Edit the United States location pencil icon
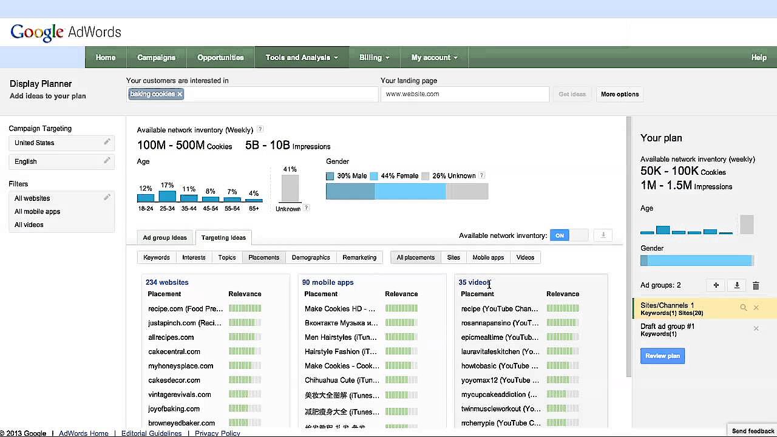The height and width of the screenshot is (437, 777). point(107,142)
